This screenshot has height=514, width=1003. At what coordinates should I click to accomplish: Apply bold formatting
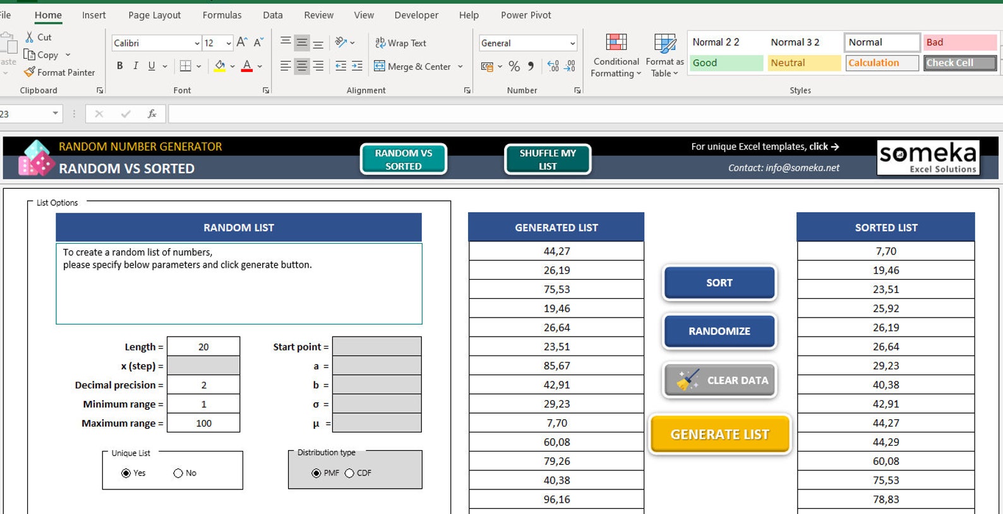pos(120,66)
